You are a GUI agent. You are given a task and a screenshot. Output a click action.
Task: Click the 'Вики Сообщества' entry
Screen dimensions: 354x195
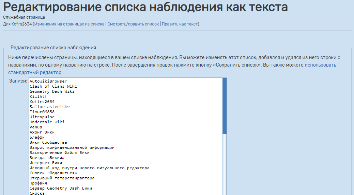[x=48, y=143]
